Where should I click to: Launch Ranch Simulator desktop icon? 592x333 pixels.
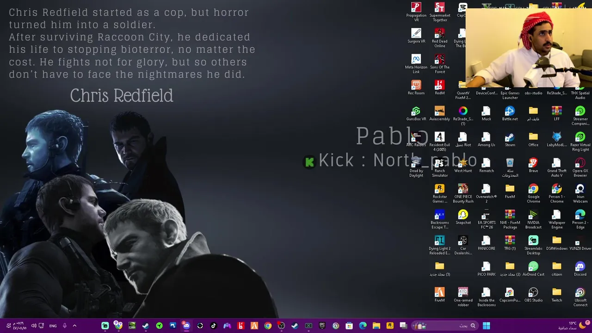[440, 167]
